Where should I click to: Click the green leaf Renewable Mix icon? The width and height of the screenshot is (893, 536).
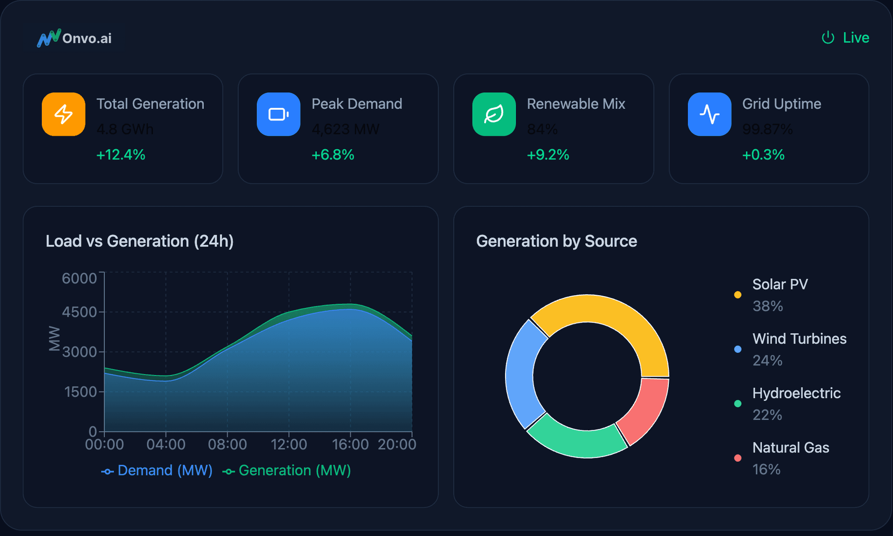pyautogui.click(x=494, y=114)
